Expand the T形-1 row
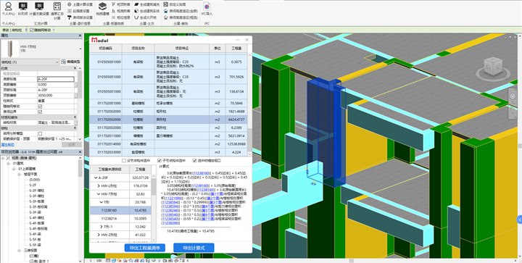522x263 pixels. point(101,227)
